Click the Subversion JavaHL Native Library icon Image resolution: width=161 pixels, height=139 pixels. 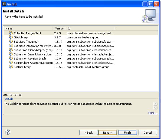pyautogui.click(x=11, y=54)
